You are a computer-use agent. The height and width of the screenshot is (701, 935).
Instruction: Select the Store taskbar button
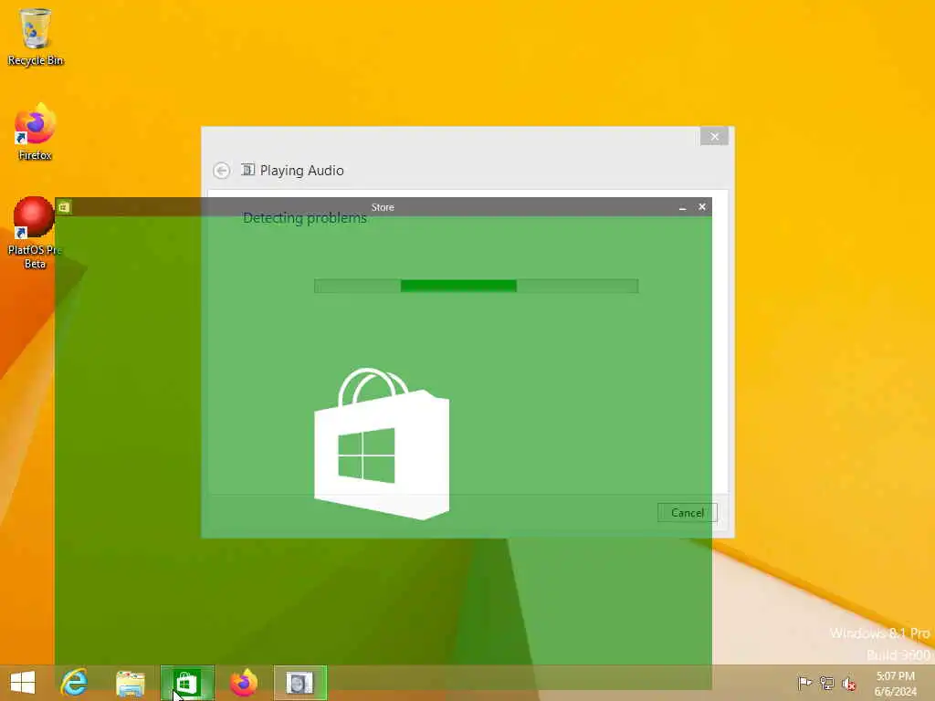pos(186,683)
